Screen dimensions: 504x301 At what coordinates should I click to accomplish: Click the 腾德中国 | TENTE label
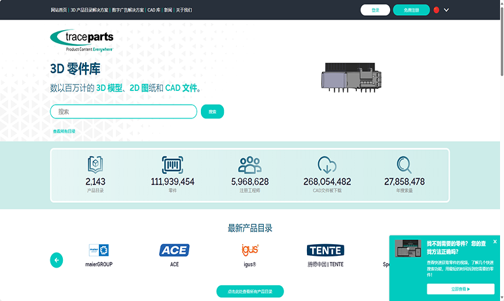(x=325, y=264)
